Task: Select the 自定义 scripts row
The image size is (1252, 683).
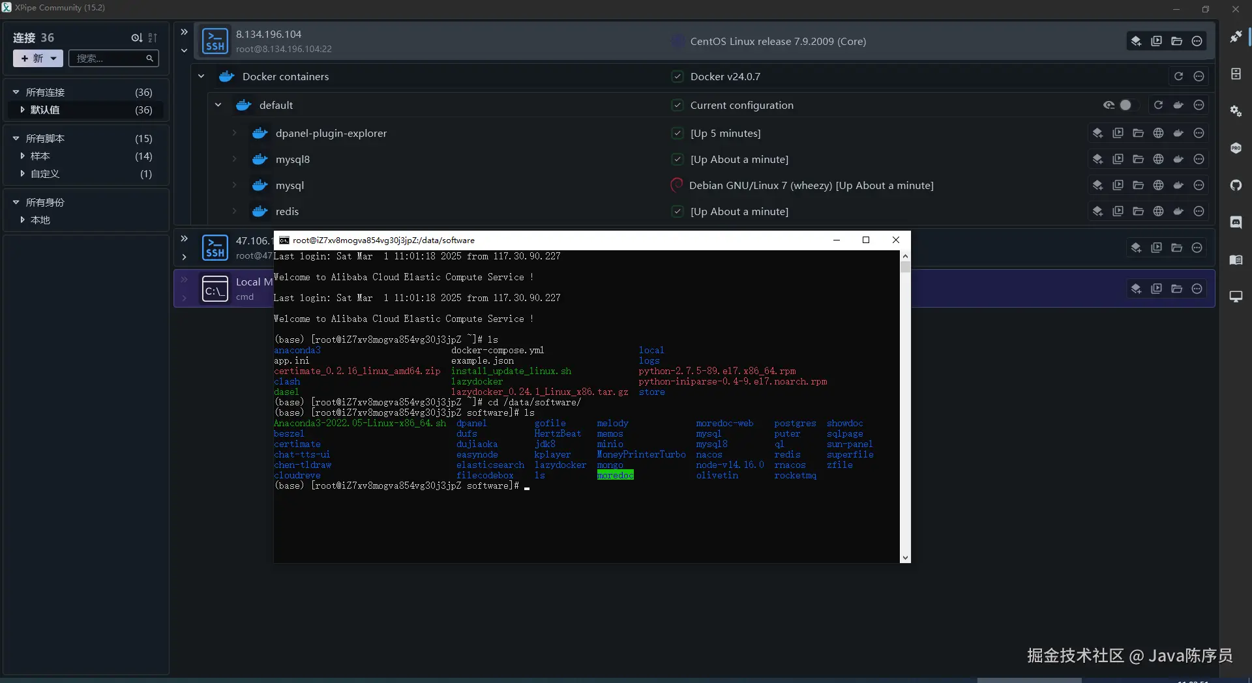Action: pyautogui.click(x=86, y=174)
